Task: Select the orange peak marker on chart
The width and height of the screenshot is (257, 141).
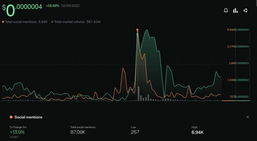Action: coord(137,30)
